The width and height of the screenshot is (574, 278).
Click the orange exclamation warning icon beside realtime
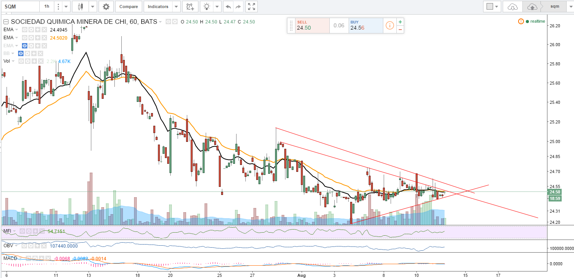(521, 21)
